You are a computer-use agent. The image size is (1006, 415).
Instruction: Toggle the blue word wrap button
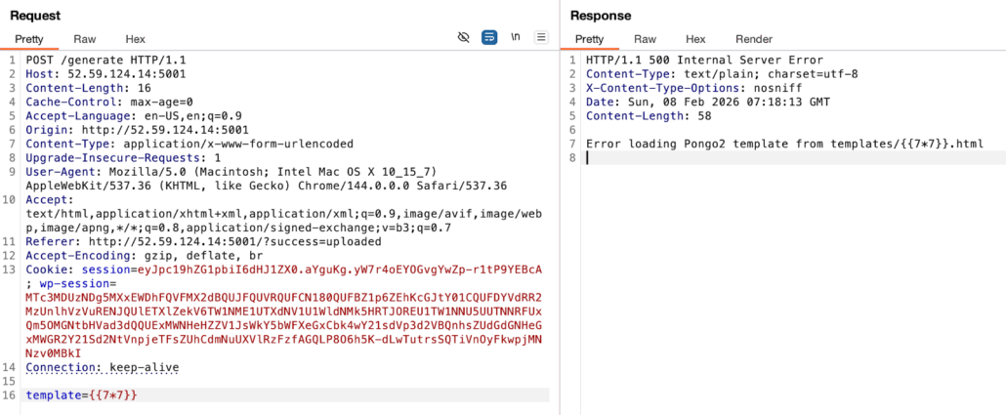(489, 37)
